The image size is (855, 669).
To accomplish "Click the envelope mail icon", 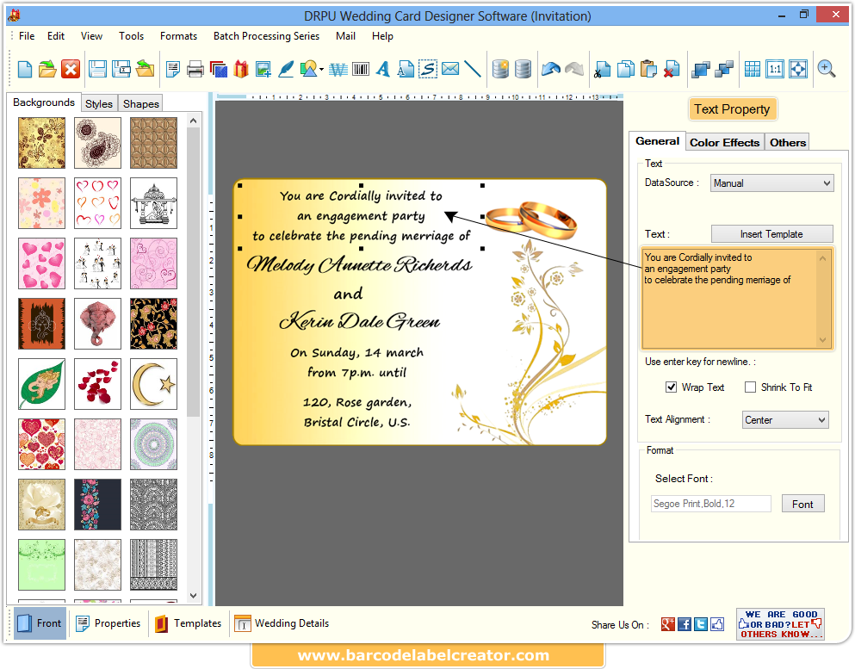I will 450,69.
